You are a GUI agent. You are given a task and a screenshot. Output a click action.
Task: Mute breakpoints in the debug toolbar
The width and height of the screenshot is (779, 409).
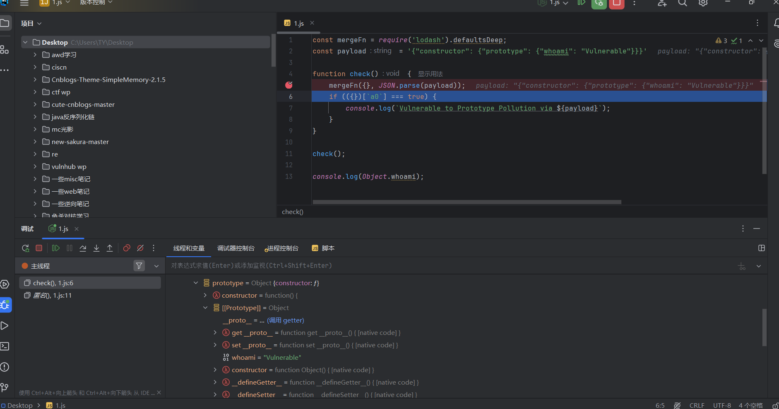tap(140, 248)
